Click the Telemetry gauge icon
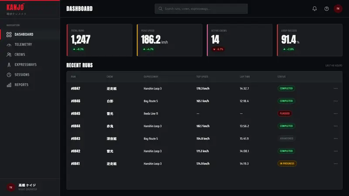Screen dimensions: 349x196 pos(9,45)
